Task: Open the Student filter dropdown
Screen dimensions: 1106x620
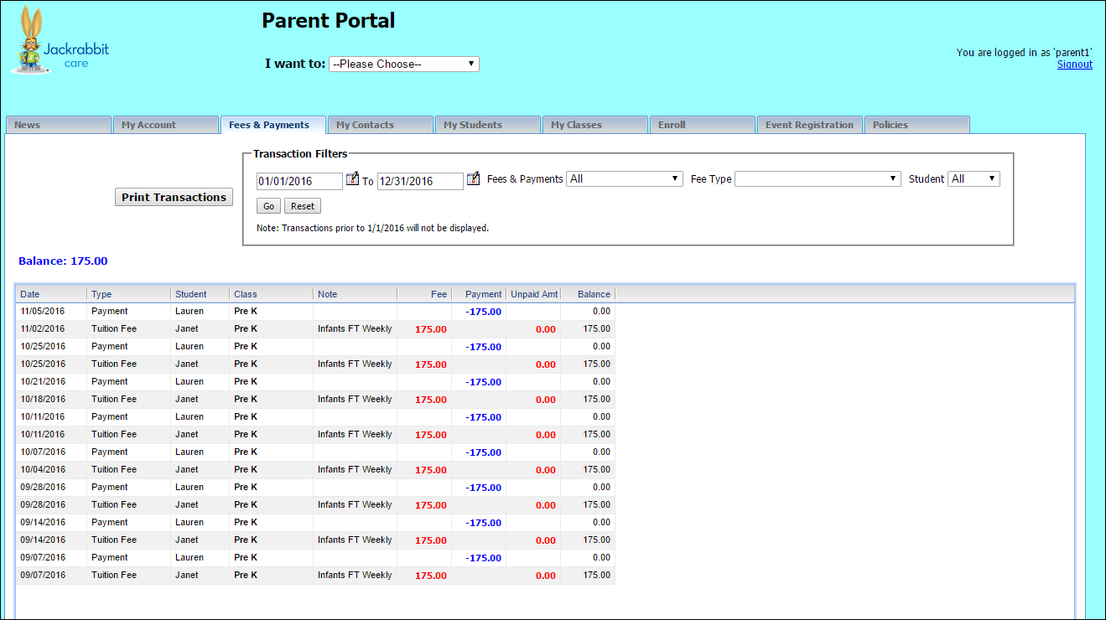Action: pyautogui.click(x=973, y=178)
